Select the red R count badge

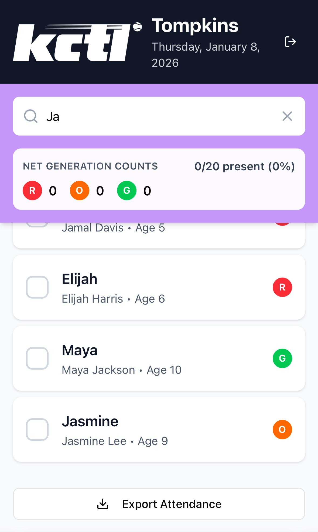[32, 191]
